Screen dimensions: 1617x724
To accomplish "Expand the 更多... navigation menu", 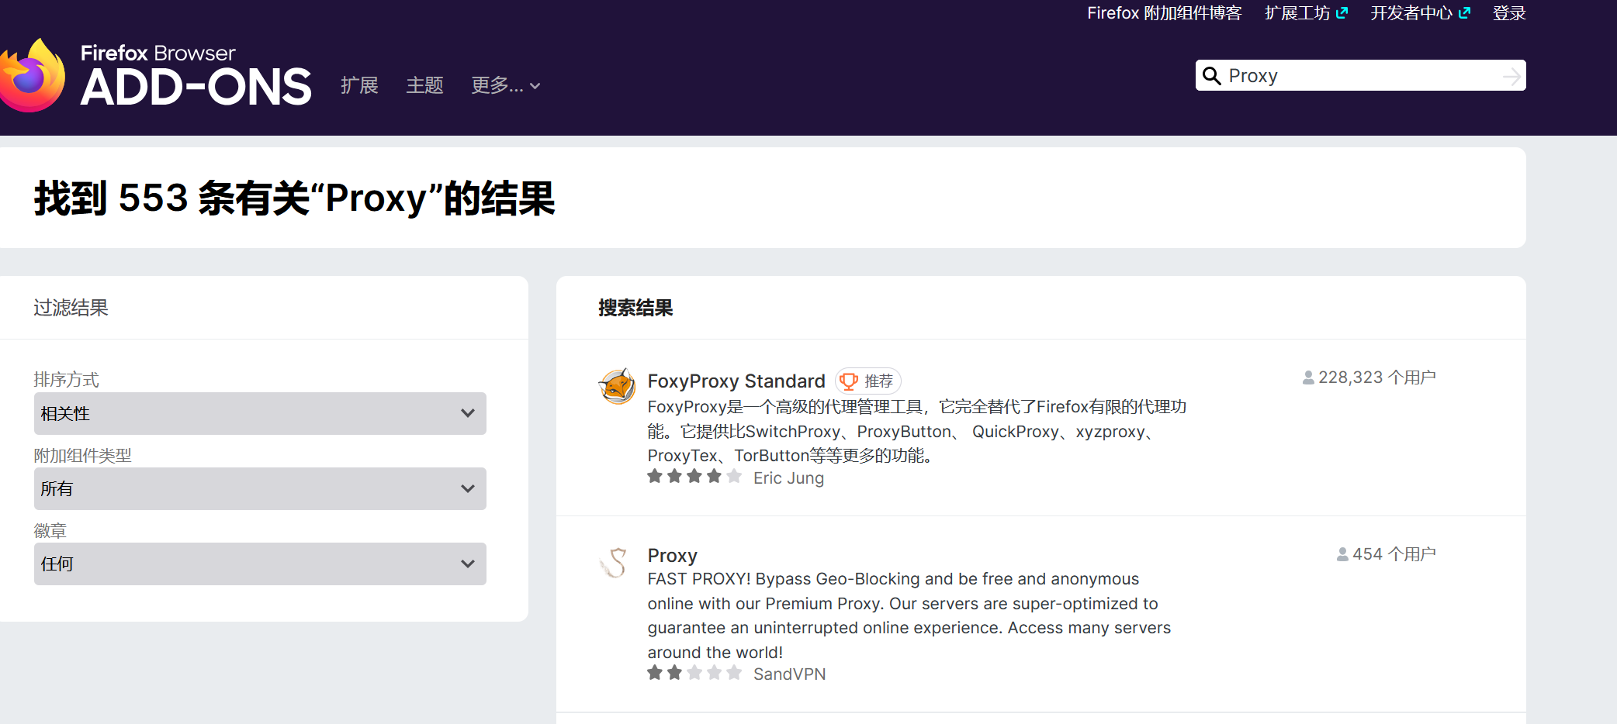I will (x=506, y=85).
